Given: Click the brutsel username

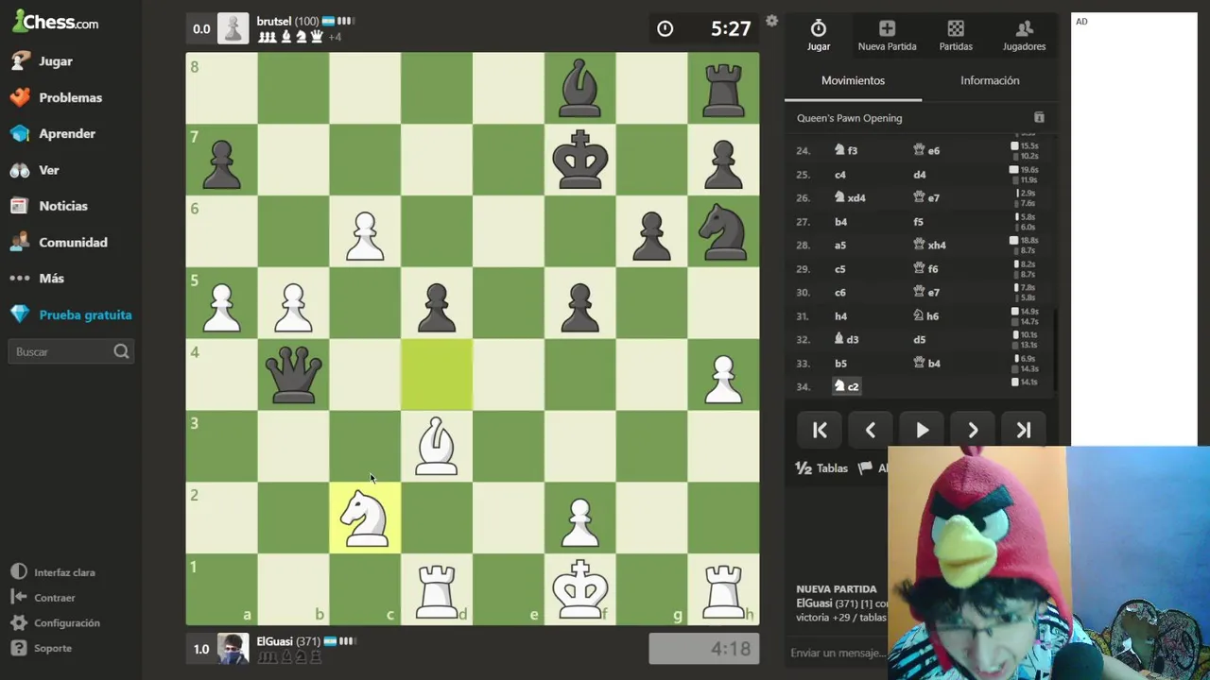Looking at the screenshot, I should tap(274, 21).
